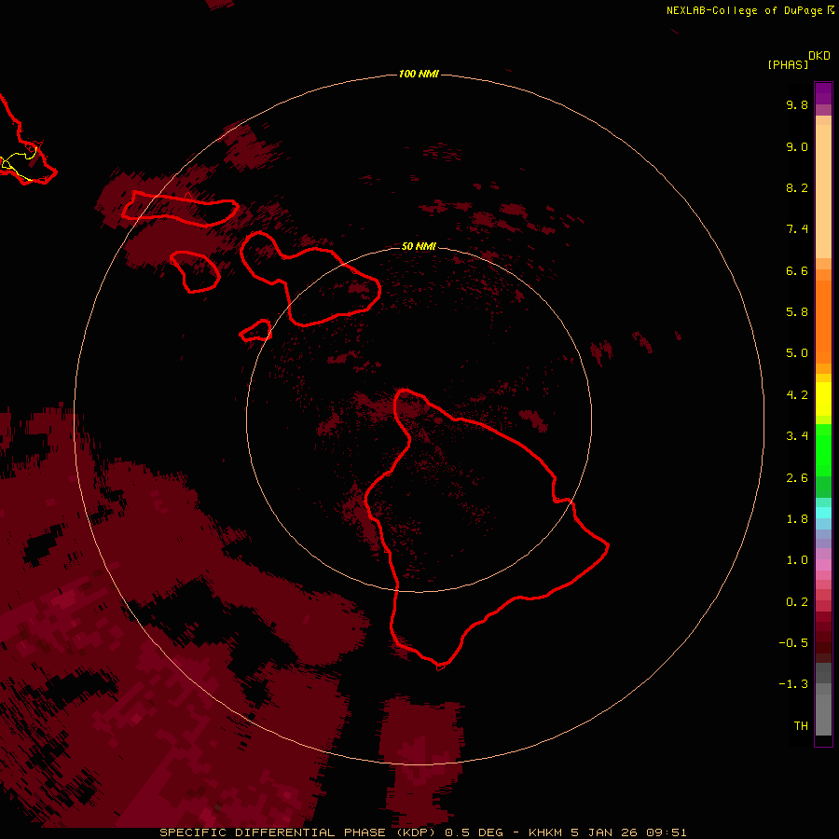The width and height of the screenshot is (839, 839).
Task: Select the 4.2 value on color scale
Action: coord(797,395)
